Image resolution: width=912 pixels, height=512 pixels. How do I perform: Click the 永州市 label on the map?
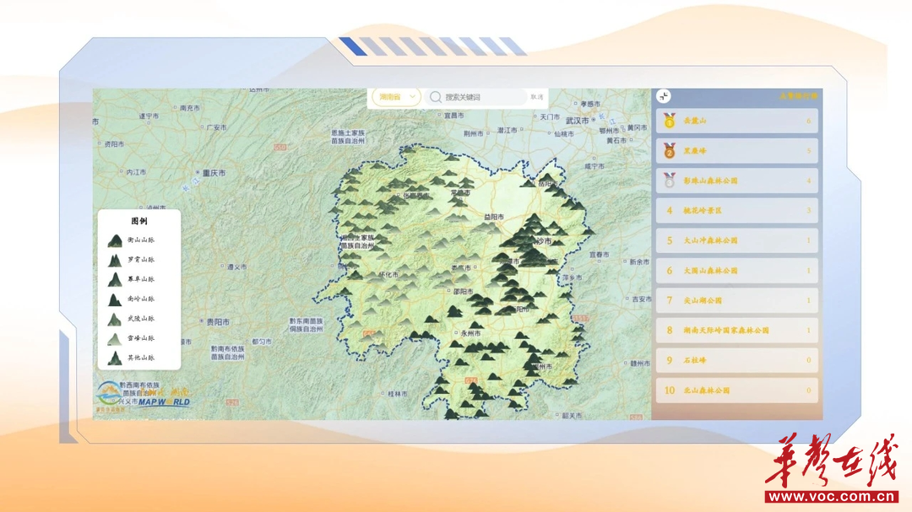470,333
